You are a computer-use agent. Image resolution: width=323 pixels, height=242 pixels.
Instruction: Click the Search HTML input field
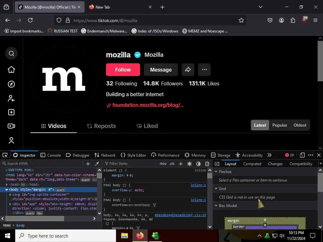point(42,164)
